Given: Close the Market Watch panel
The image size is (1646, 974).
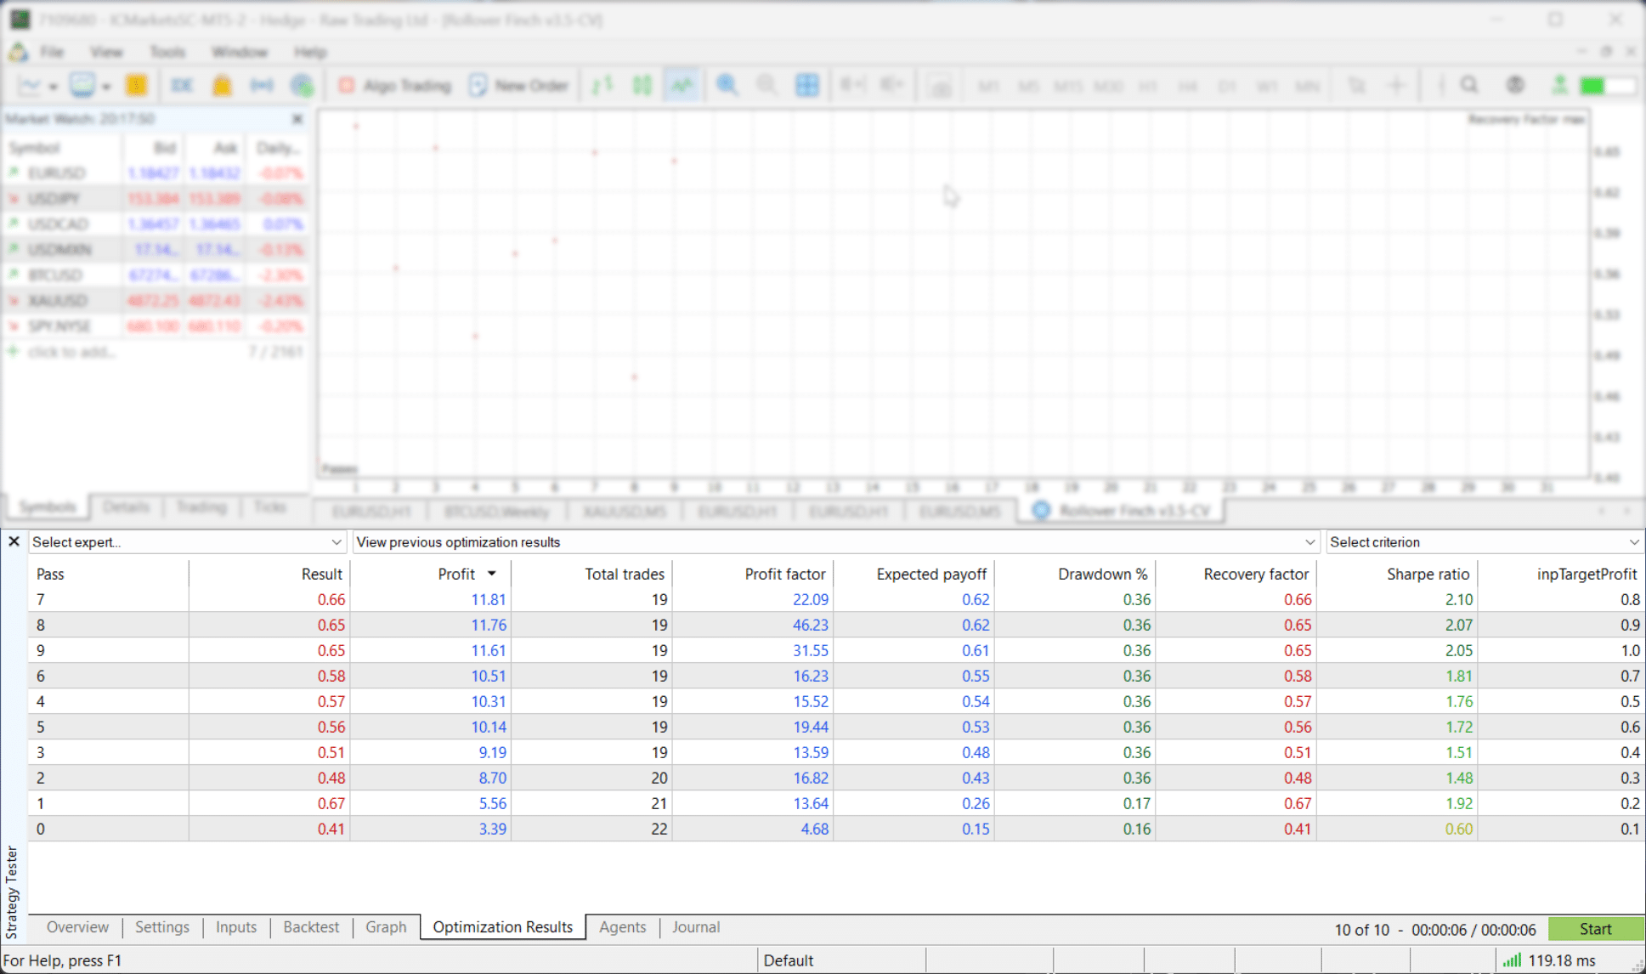Looking at the screenshot, I should pos(297,119).
